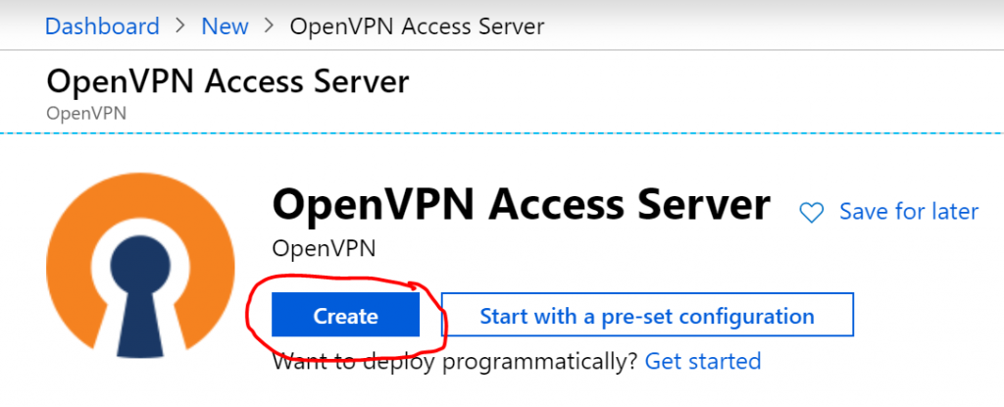Click the small gray OpenVPN subtitle under blade title
This screenshot has height=407, width=1004.
[86, 114]
